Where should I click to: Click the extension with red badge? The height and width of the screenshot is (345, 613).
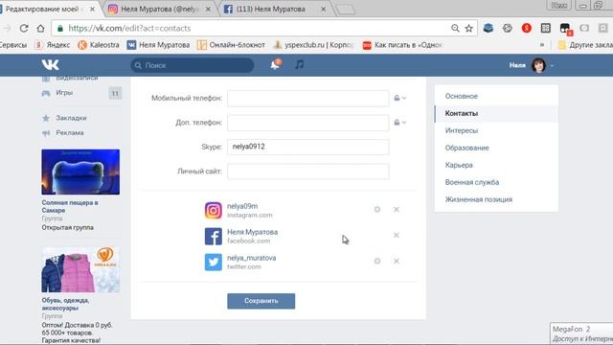pos(565,29)
